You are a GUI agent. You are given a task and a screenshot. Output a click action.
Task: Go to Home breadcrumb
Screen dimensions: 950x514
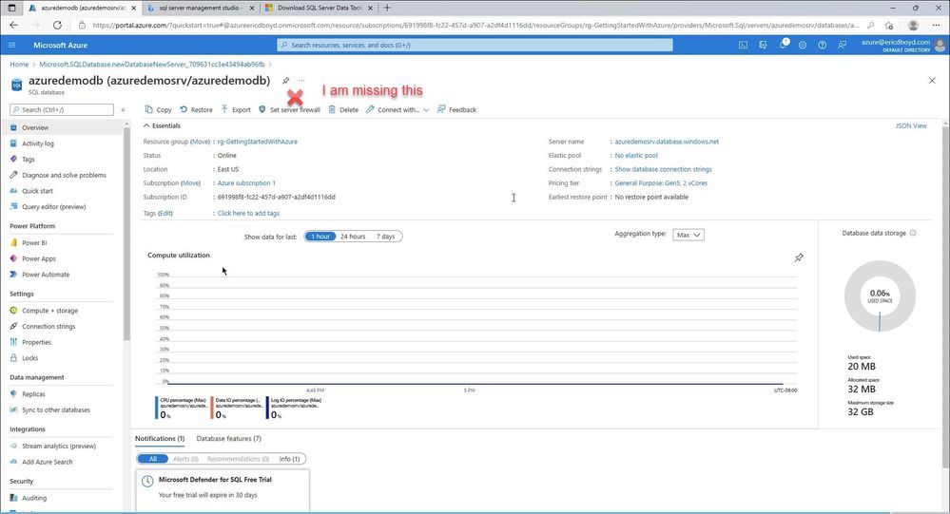[19, 65]
